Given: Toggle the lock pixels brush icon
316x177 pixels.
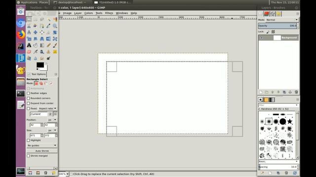Looking at the screenshot, I should pos(268,31).
